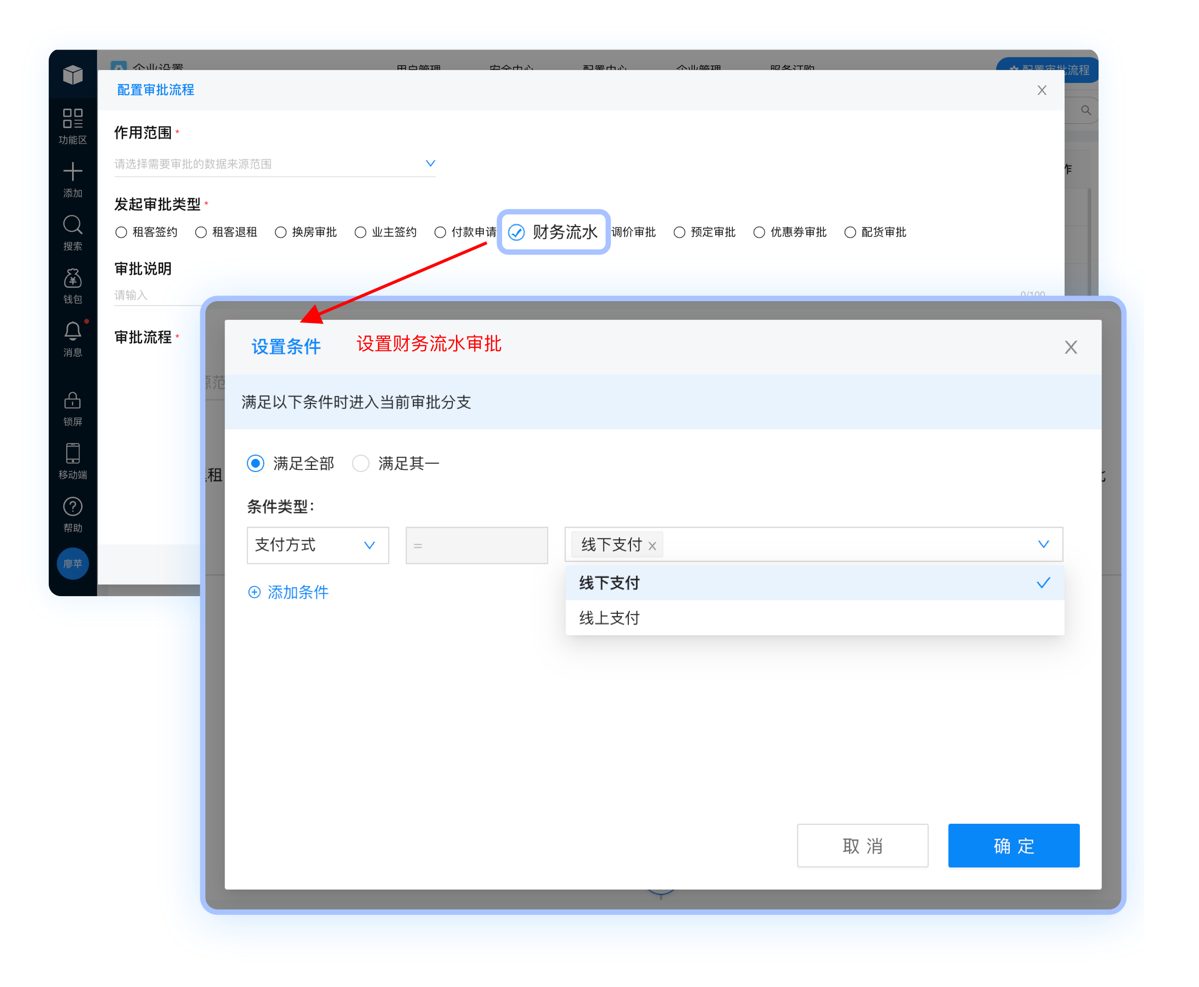Screen dimensions: 1199x987
Task: Open the 移动端 phone icon
Action: (72, 453)
